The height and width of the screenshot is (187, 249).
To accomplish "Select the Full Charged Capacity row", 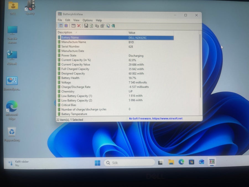I will coord(115,69).
